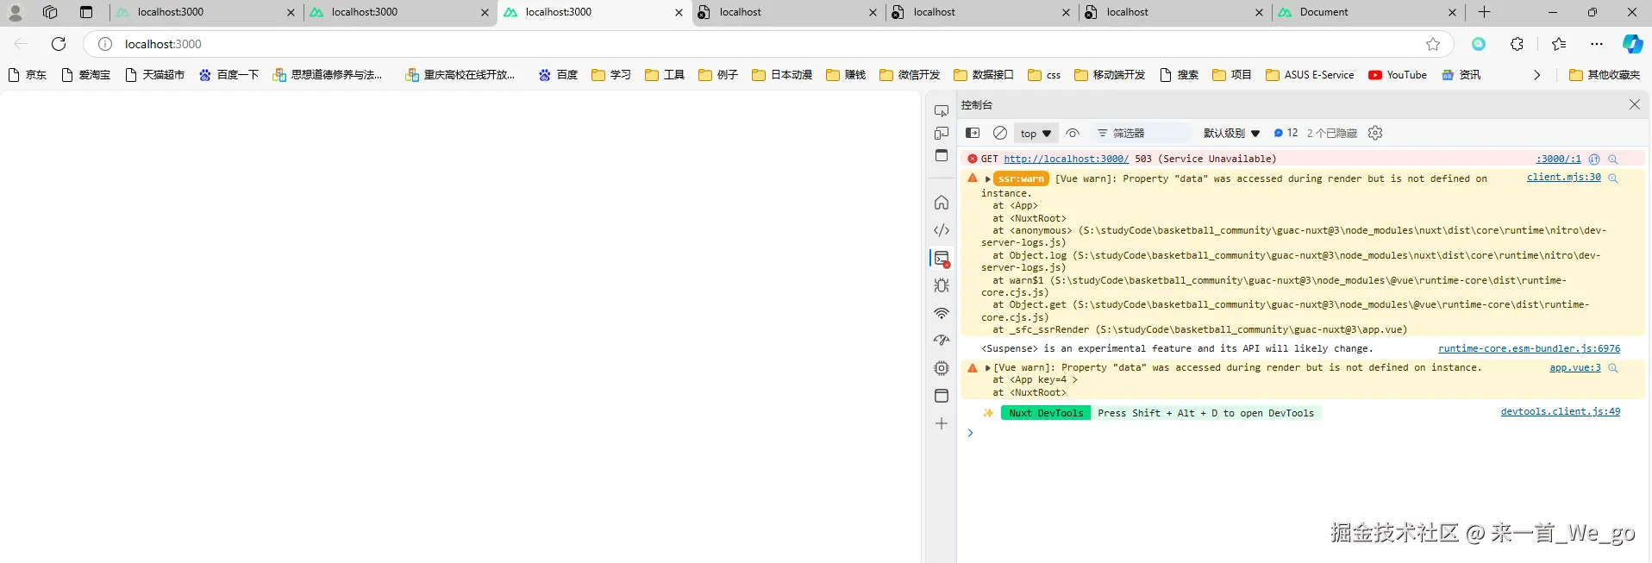Screen dimensions: 1652x563
Task: Open the css bookmarks folder
Action: pyautogui.click(x=1044, y=75)
